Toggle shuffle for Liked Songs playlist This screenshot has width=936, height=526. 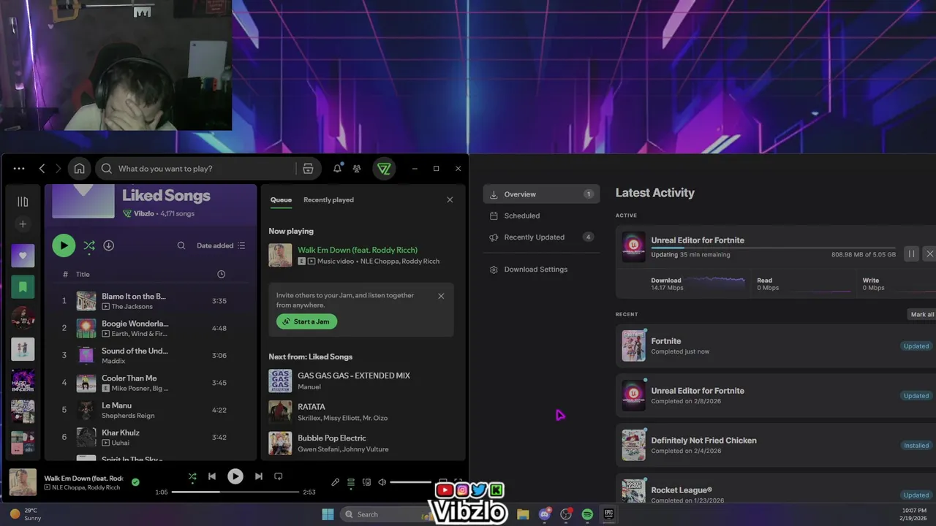(x=89, y=245)
